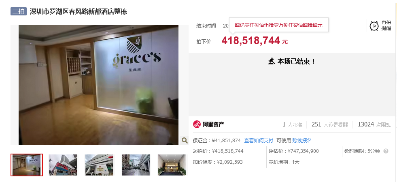Click the 阿里资产 seller name
This screenshot has width=397, height=182.
(213, 124)
